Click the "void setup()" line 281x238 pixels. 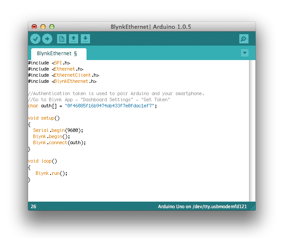(44, 118)
